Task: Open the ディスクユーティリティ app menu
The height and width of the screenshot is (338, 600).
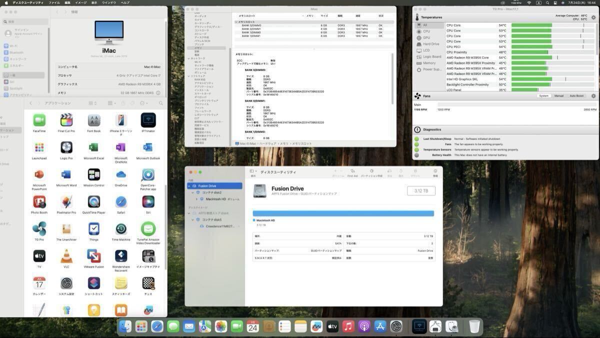Action: tap(29, 2)
